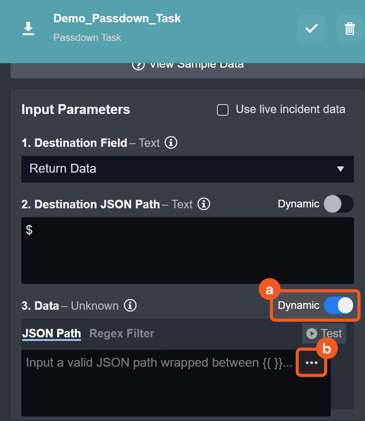Disable the Dynamic toggle for Data

(x=338, y=306)
